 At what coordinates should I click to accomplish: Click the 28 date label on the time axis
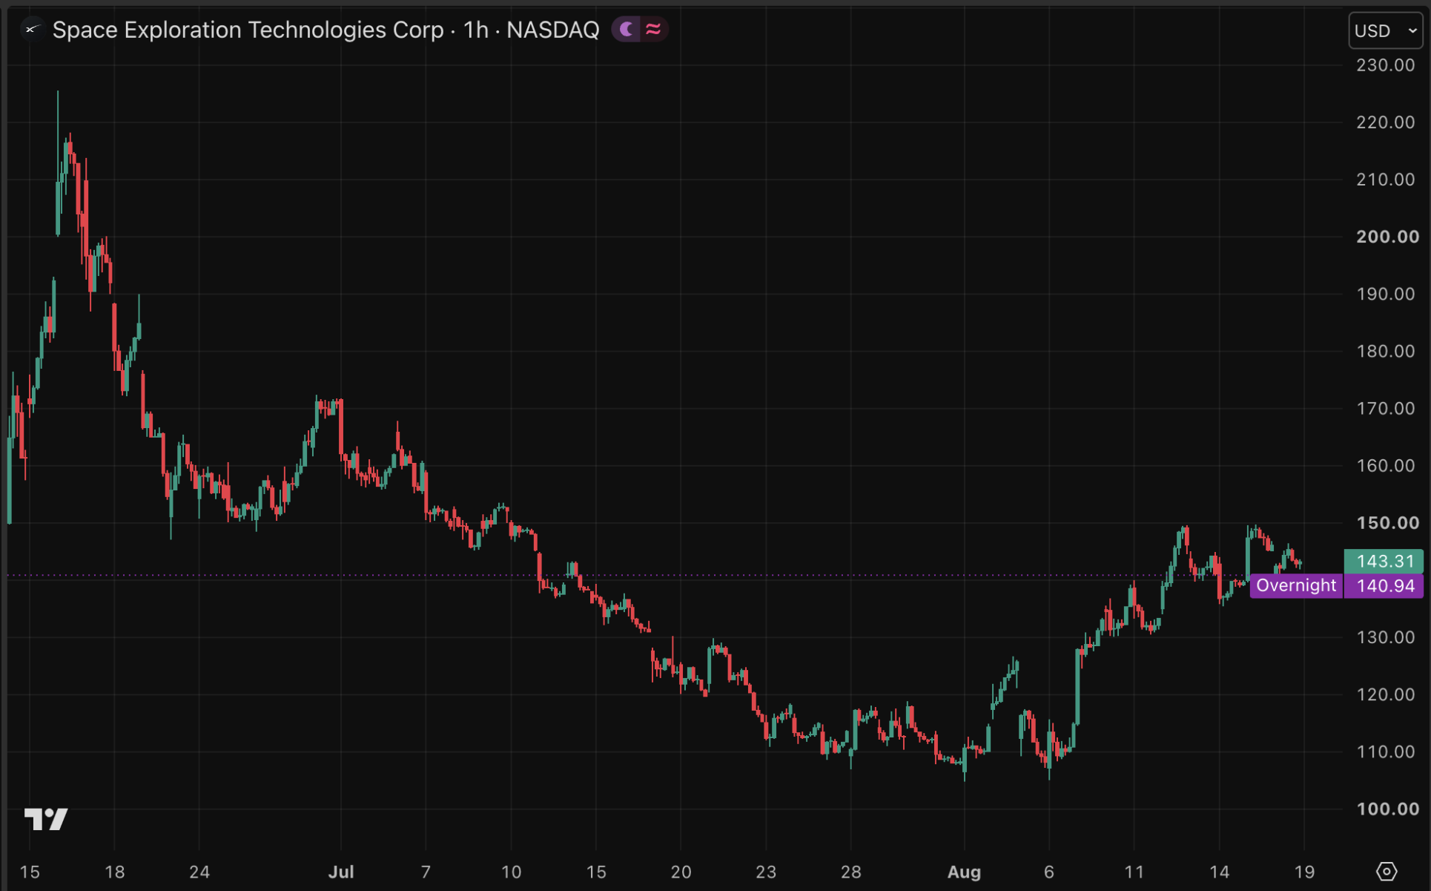[x=851, y=872]
